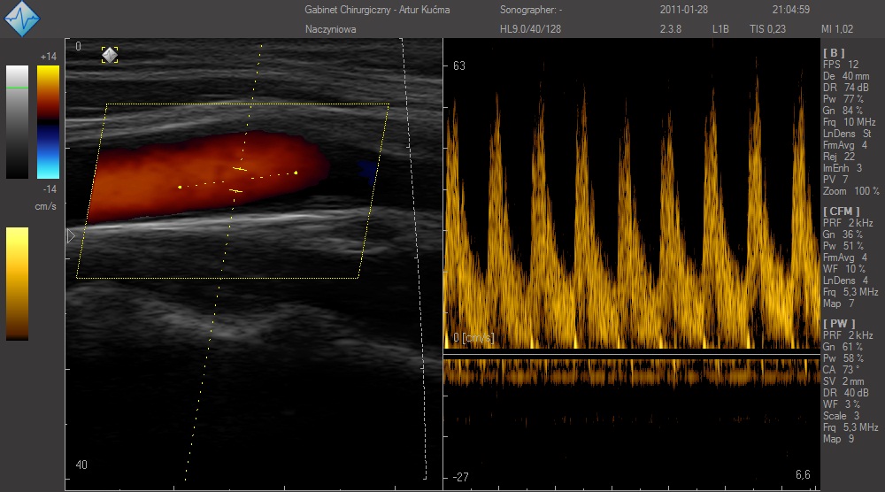Click the 'De 40 mm' depth setting
This screenshot has width=885, height=492.
pyautogui.click(x=845, y=76)
